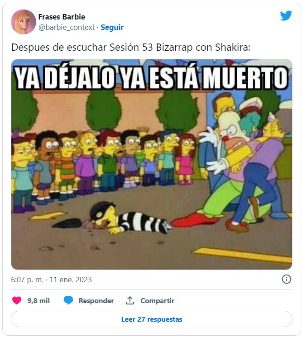Click the Twitter bird logo
Image resolution: width=302 pixels, height=338 pixels.
click(x=286, y=16)
